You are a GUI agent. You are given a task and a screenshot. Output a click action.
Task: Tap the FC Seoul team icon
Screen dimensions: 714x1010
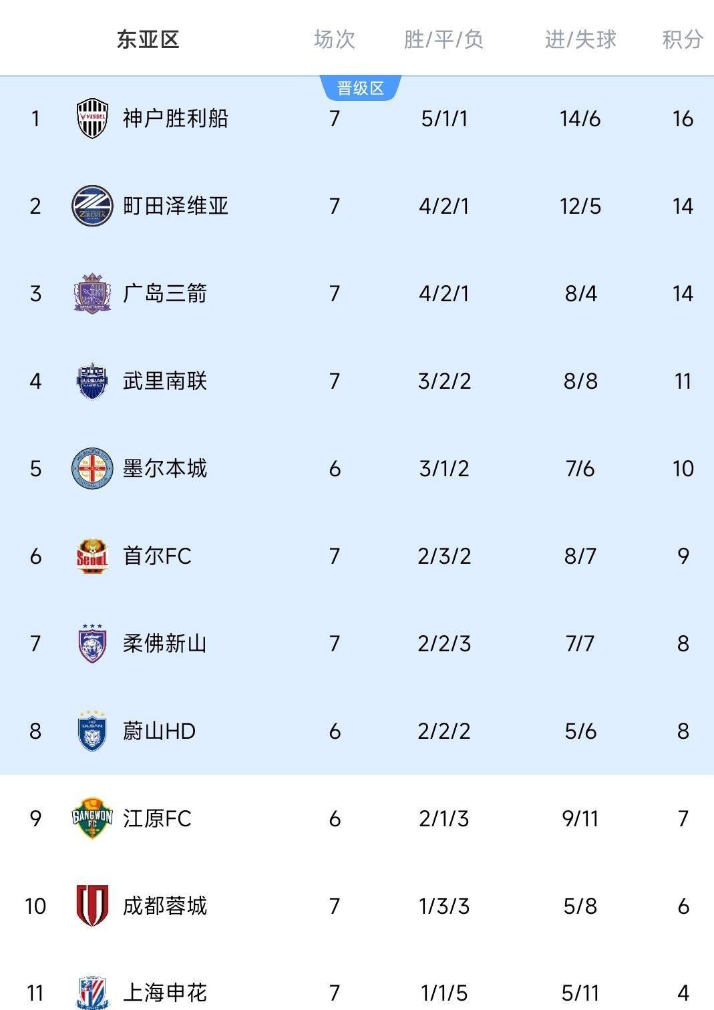pos(92,556)
